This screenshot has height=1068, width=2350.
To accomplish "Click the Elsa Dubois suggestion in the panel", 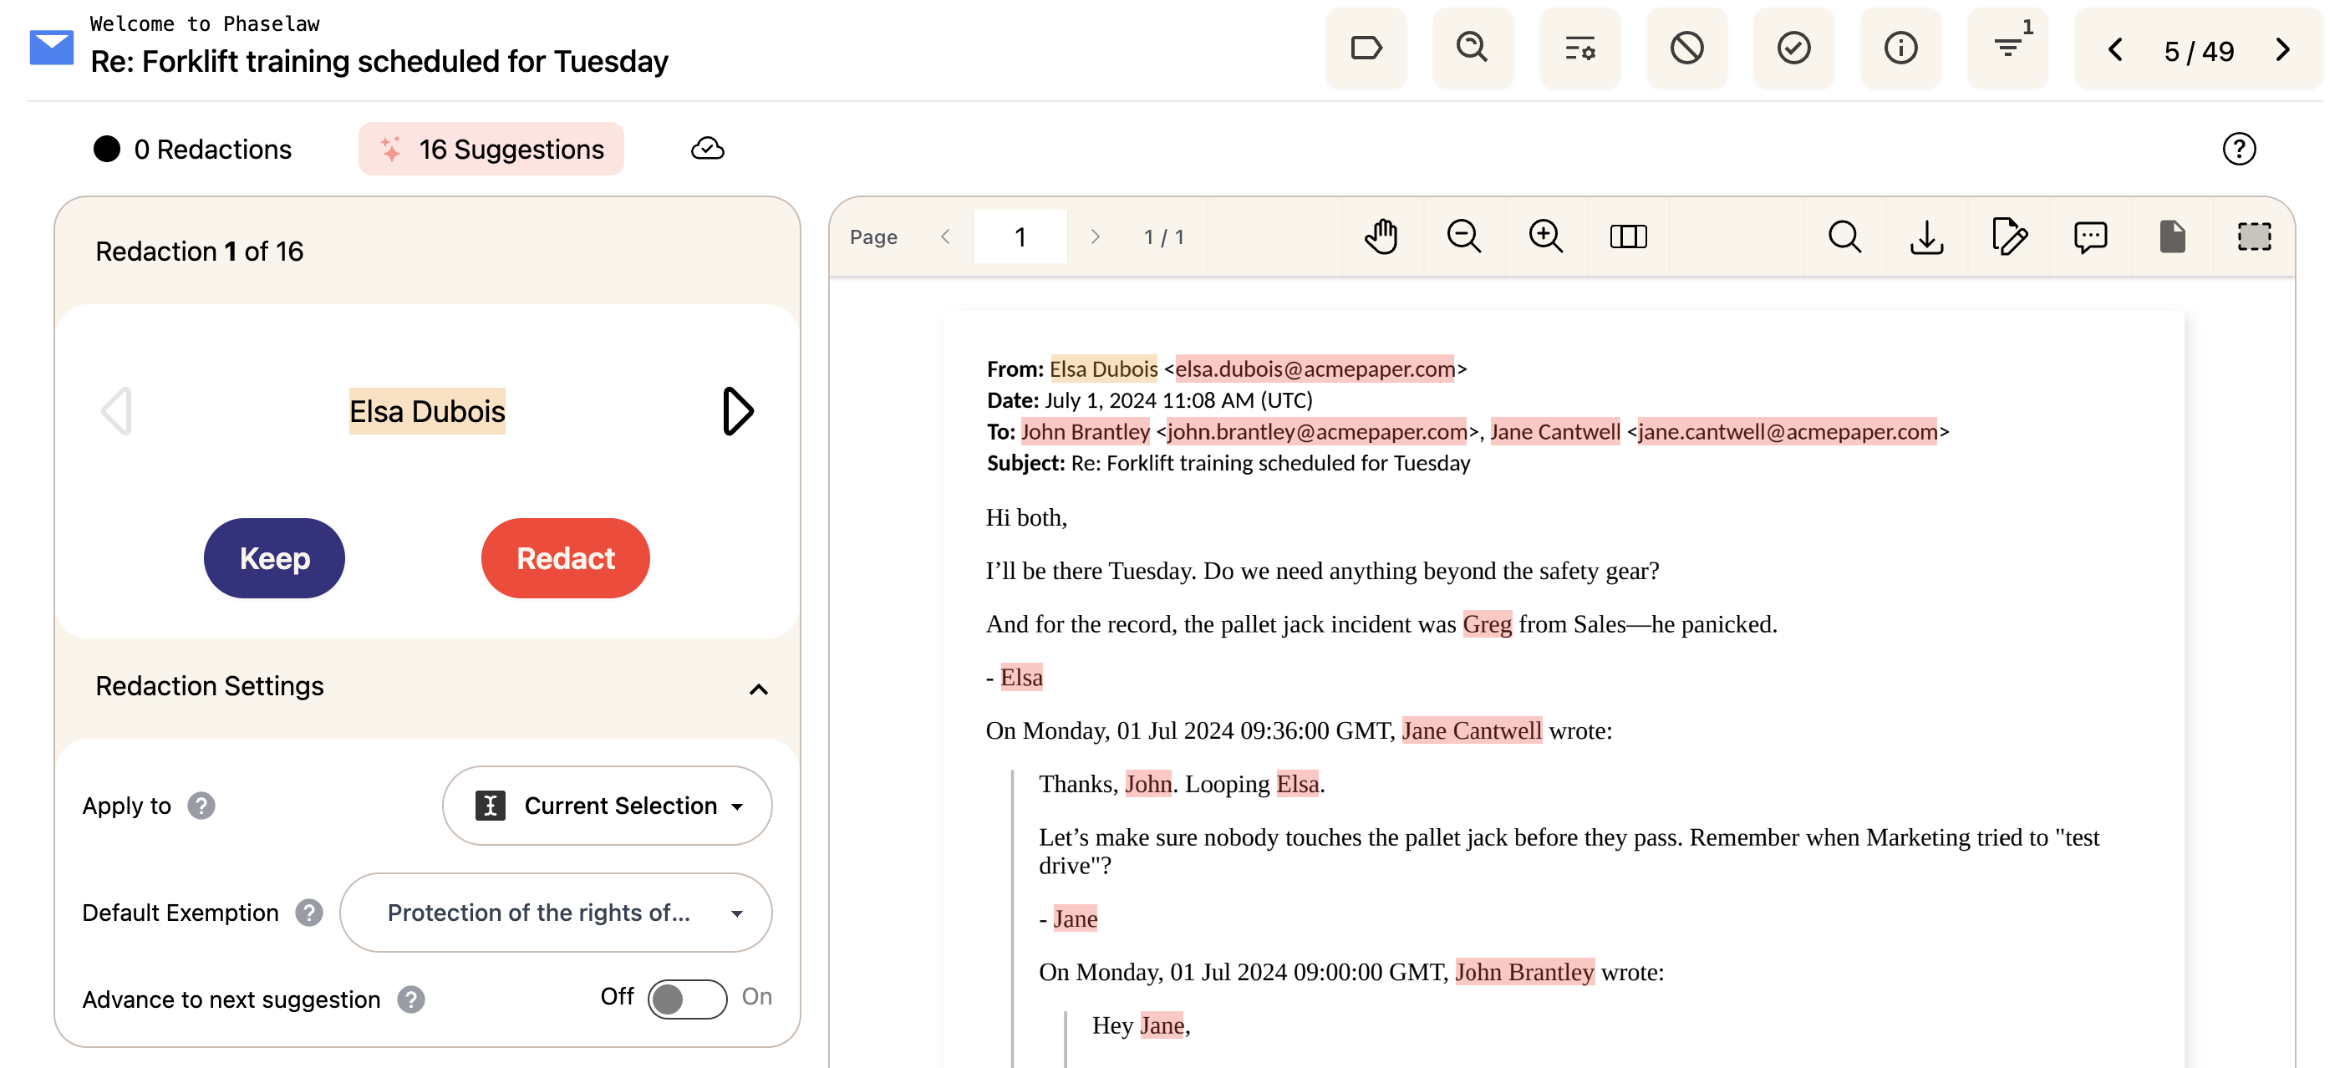I will point(427,411).
